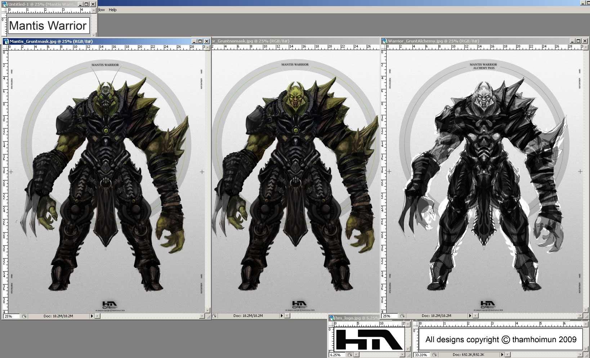
Task: Click scroll-left arrow in copyright window horizontal scrollbar
Action: (508, 355)
